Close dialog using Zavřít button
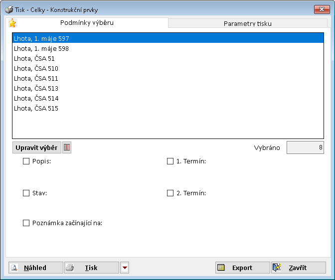The image size is (335, 280). 298,268
